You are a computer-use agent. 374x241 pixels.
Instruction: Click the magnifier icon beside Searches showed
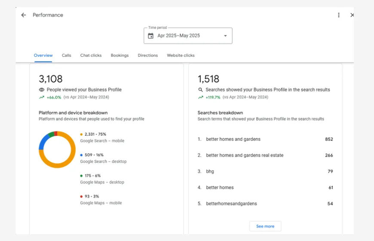pos(200,90)
